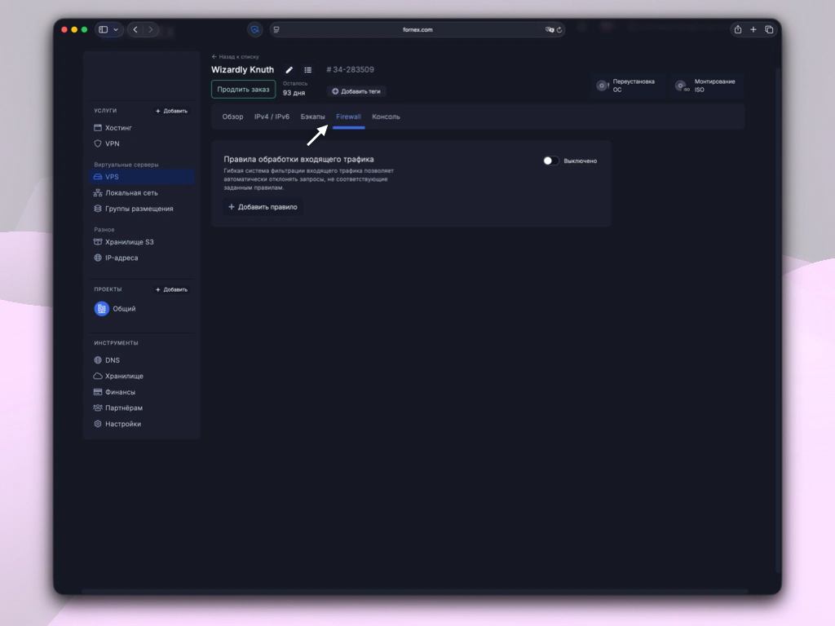
Task: Enable the incoming traffic firewall toggle
Action: point(551,161)
